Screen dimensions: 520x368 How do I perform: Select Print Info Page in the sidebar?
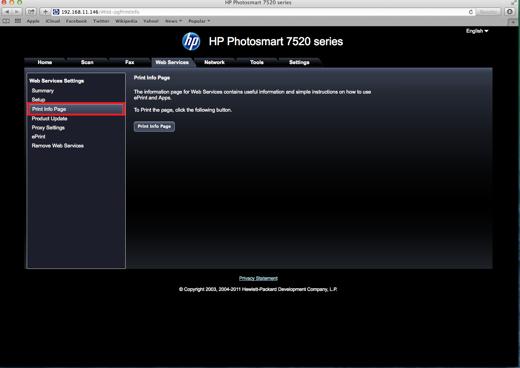(76, 109)
